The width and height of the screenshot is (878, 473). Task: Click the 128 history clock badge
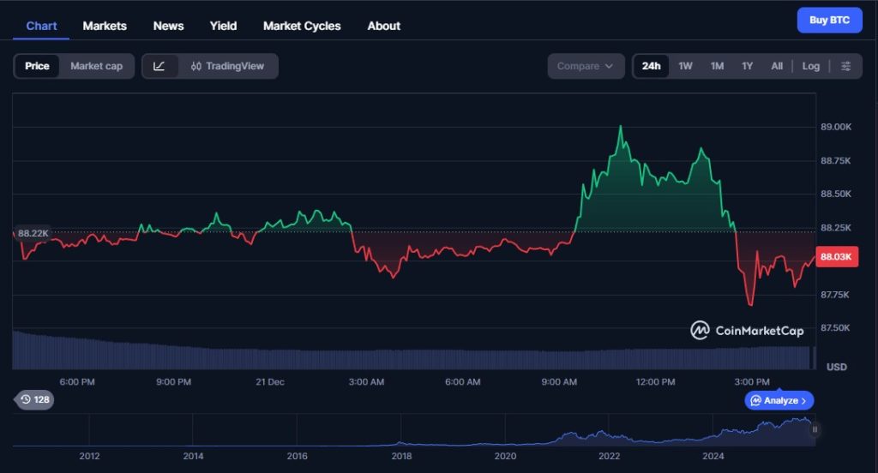[34, 399]
